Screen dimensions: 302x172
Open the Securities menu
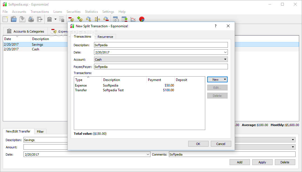[73, 12]
